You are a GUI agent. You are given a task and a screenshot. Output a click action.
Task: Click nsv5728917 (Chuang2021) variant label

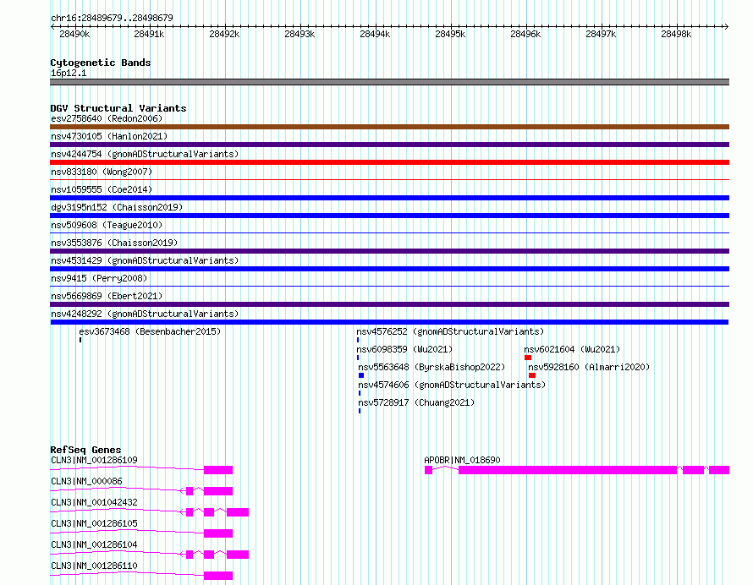tap(416, 402)
